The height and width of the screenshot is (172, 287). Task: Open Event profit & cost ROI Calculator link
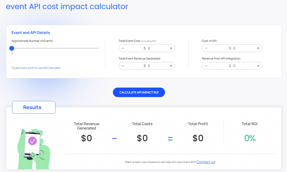click(x=40, y=68)
